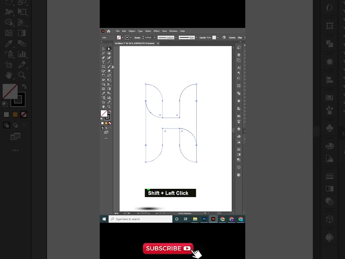
Task: Change the screen mode
Action: point(106,132)
